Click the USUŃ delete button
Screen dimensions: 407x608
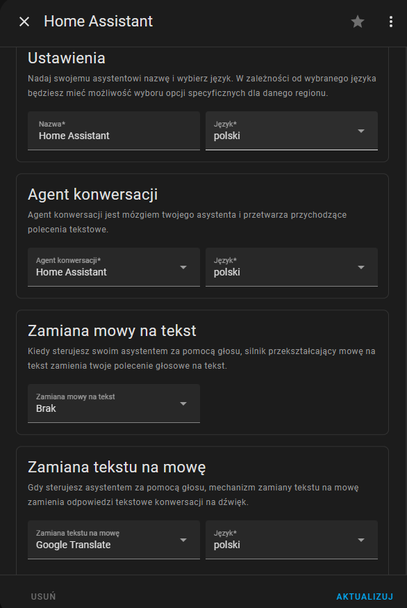[x=43, y=596]
